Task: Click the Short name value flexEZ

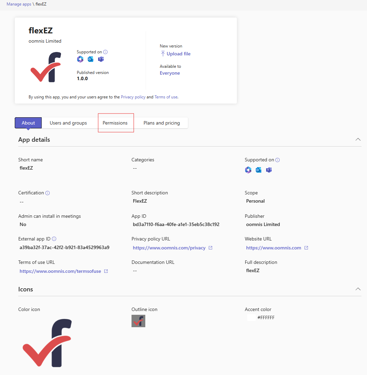Action: (x=26, y=168)
